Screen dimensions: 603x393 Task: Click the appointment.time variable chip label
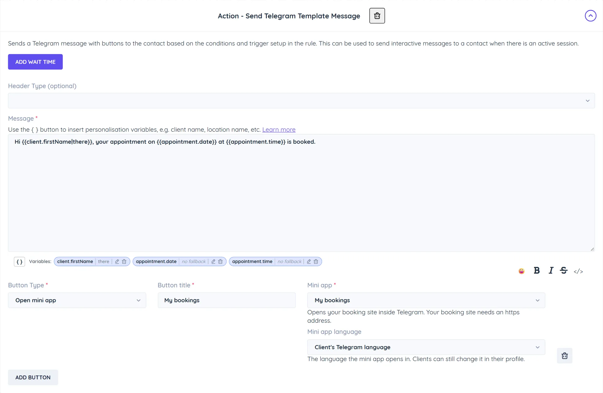pyautogui.click(x=252, y=262)
